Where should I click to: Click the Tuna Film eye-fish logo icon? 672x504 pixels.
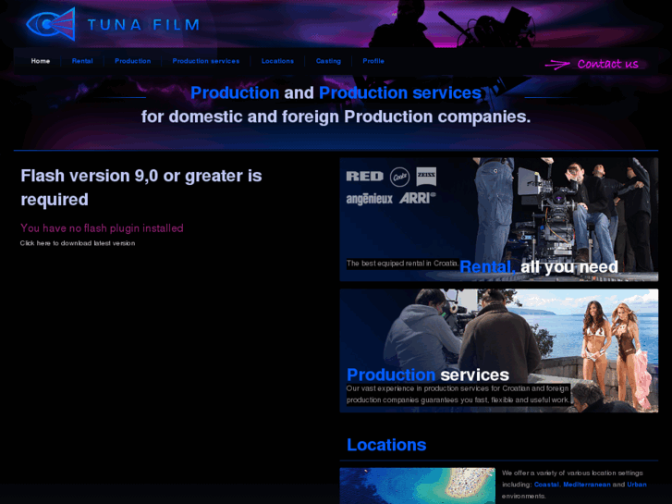click(51, 24)
